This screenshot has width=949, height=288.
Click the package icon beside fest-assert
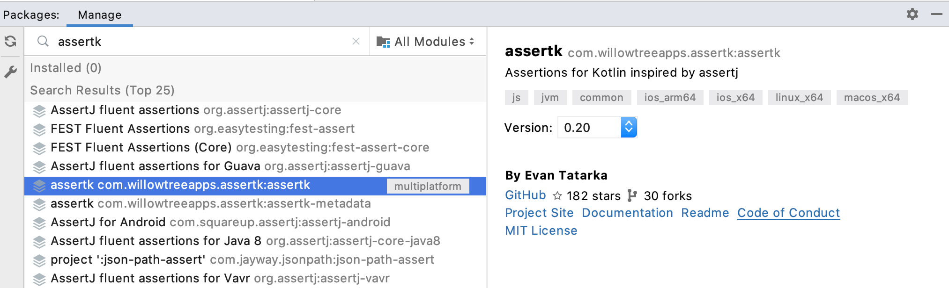tap(39, 130)
